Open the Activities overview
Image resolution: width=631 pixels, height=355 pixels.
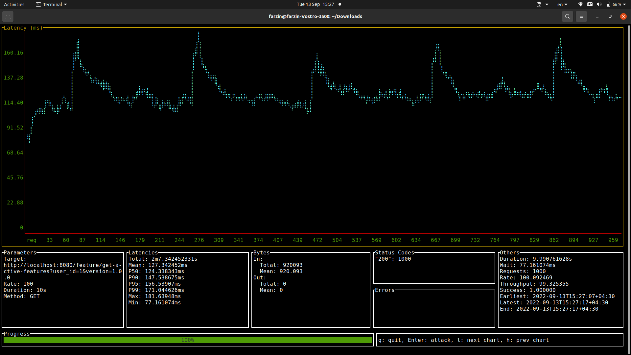[x=14, y=5]
